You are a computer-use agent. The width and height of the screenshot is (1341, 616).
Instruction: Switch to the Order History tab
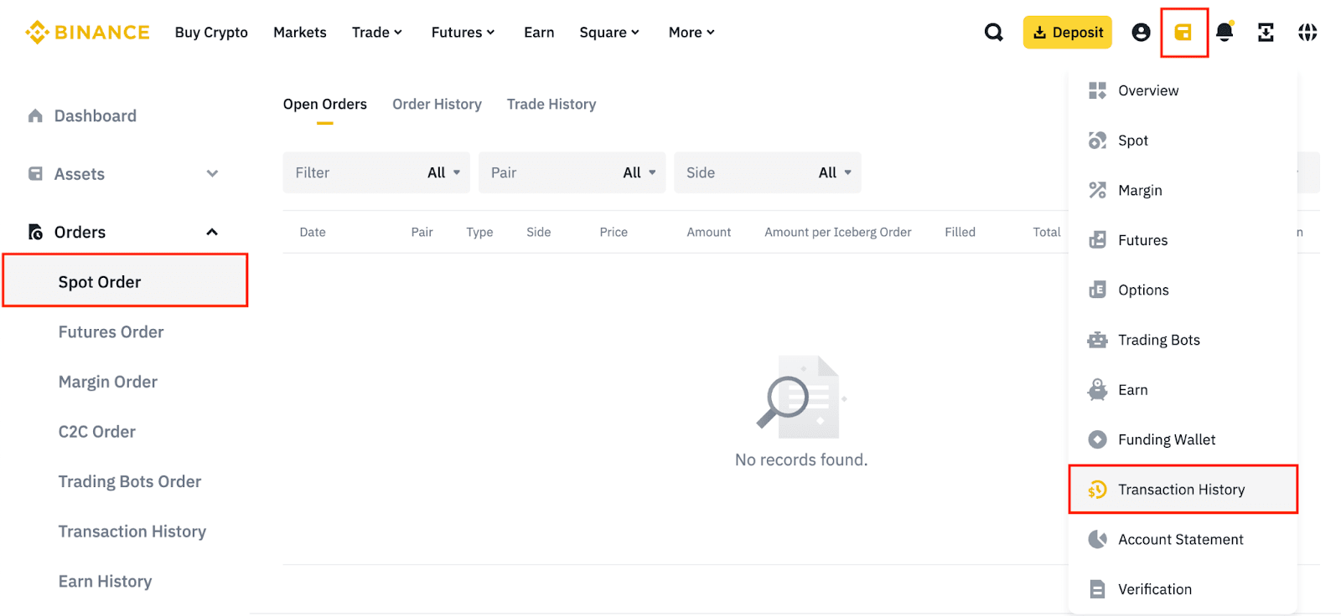tap(437, 104)
